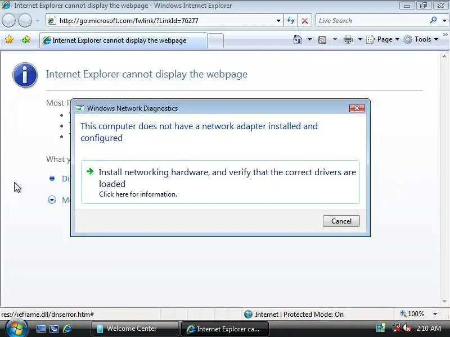This screenshot has height=337, width=450.
Task: Show more toolbar items chevron
Action: pyautogui.click(x=445, y=35)
